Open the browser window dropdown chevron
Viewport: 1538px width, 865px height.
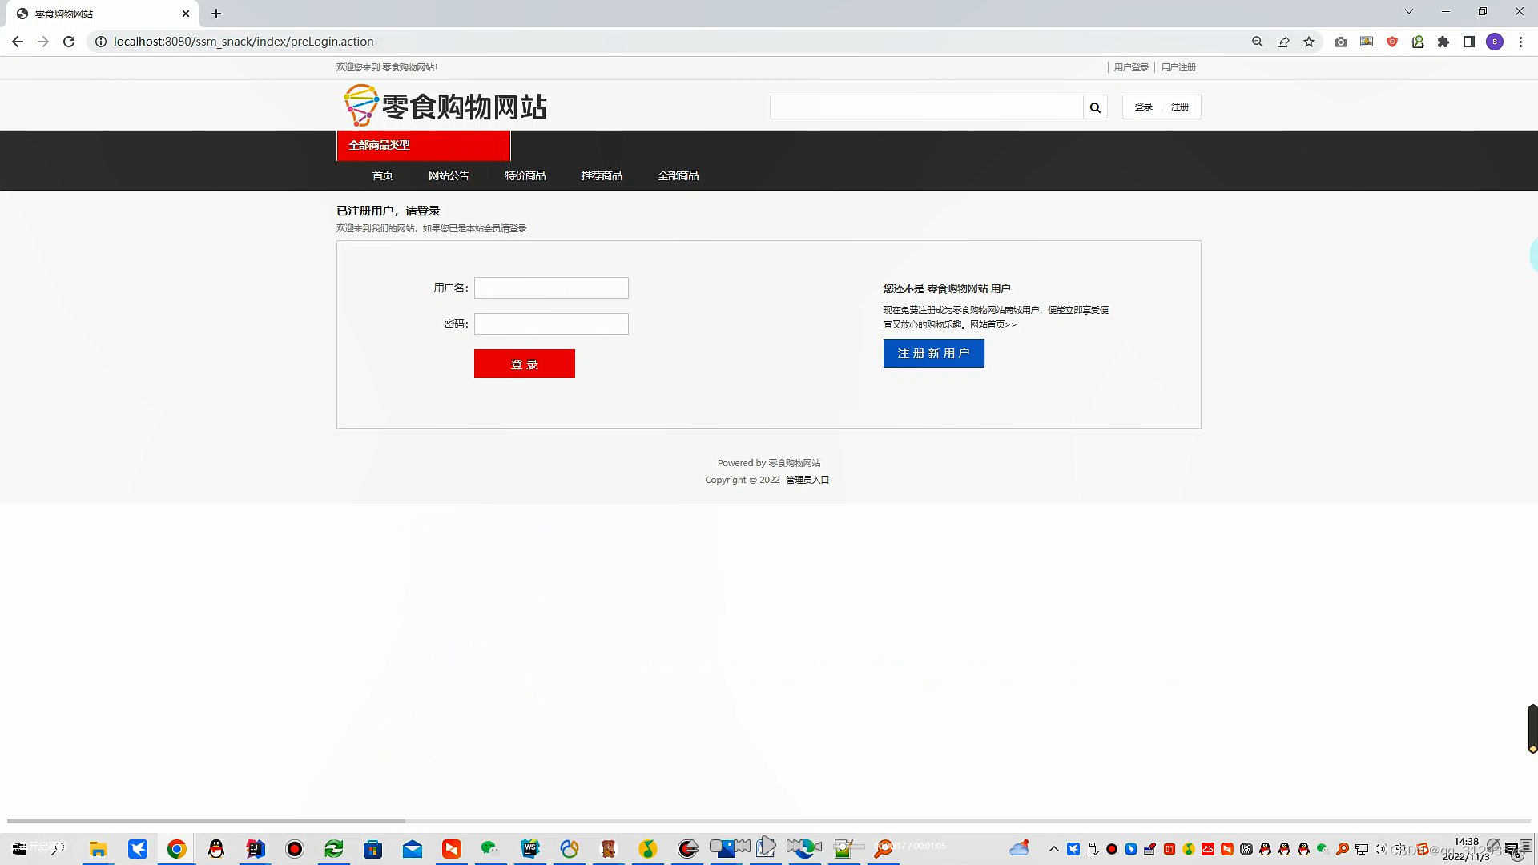coord(1408,11)
